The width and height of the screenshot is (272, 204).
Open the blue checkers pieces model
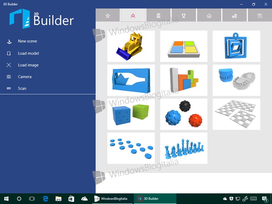pyautogui.click(x=131, y=148)
